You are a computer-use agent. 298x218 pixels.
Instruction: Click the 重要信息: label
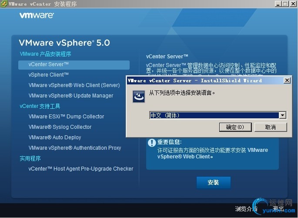[x=170, y=142]
